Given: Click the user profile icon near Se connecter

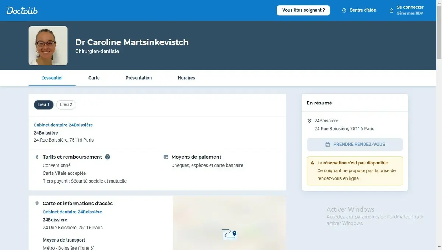Looking at the screenshot, I should [392, 10].
